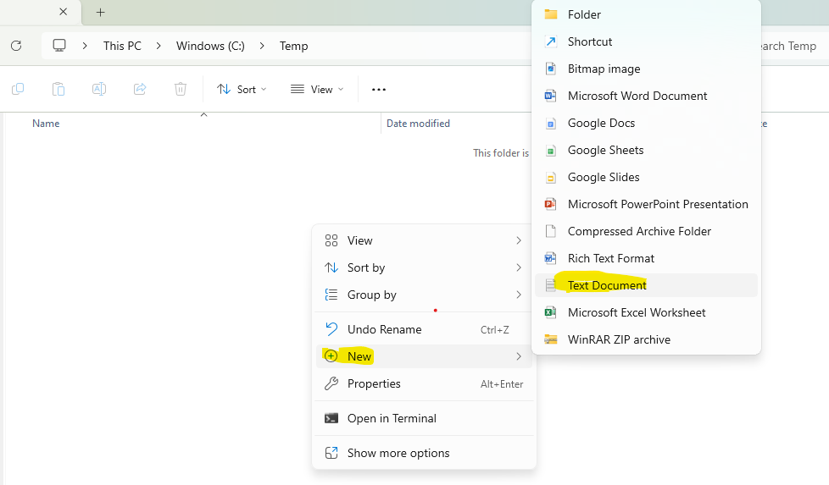Click the Group by list icon
This screenshot has height=485, width=829.
[331, 295]
